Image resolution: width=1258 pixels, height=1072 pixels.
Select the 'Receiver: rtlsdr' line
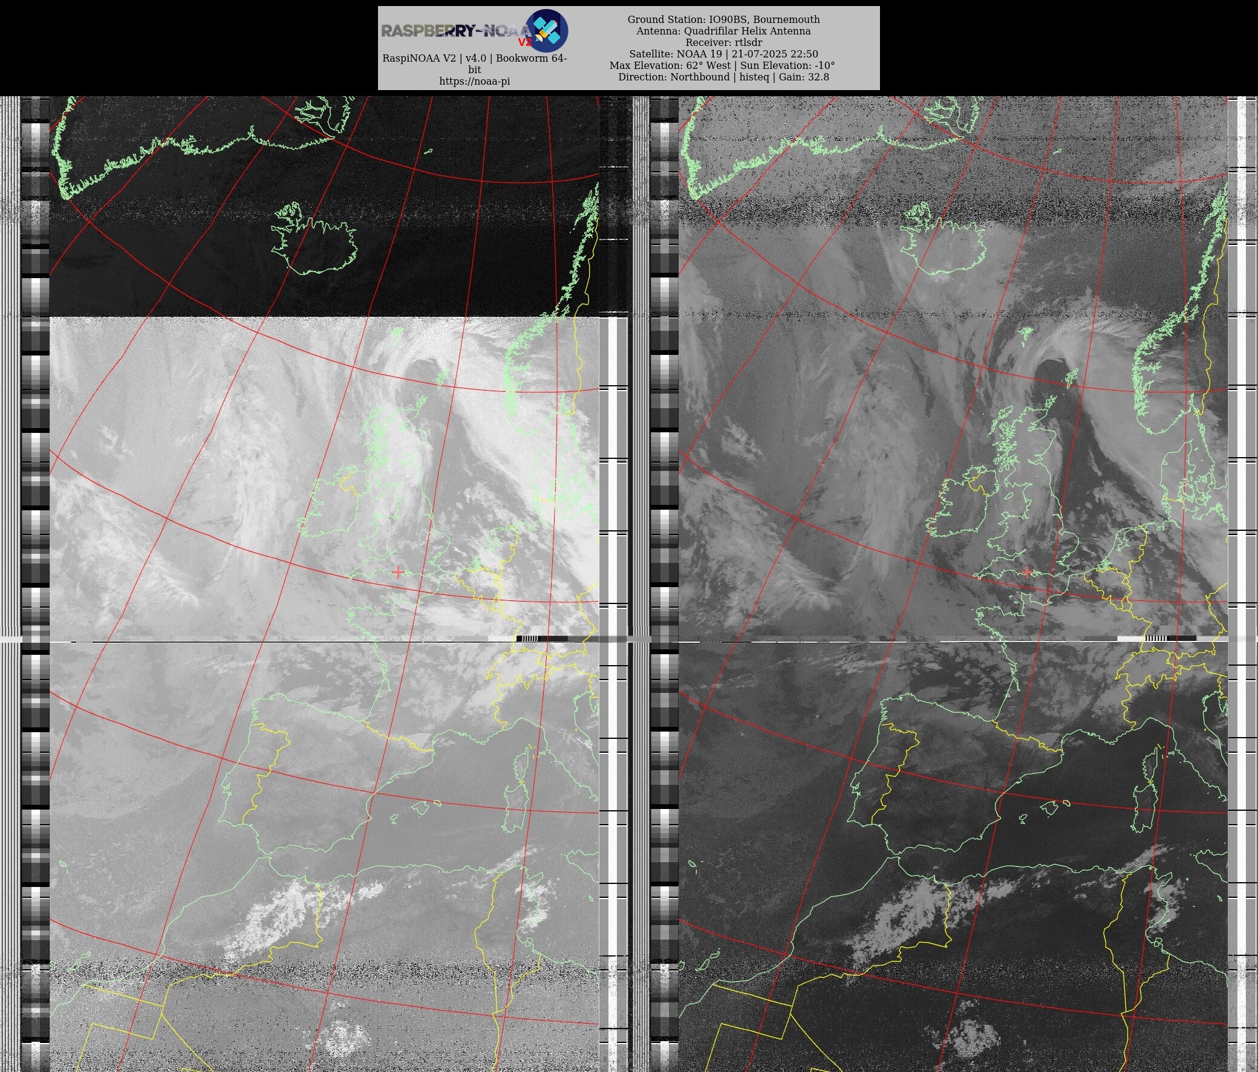(x=723, y=42)
